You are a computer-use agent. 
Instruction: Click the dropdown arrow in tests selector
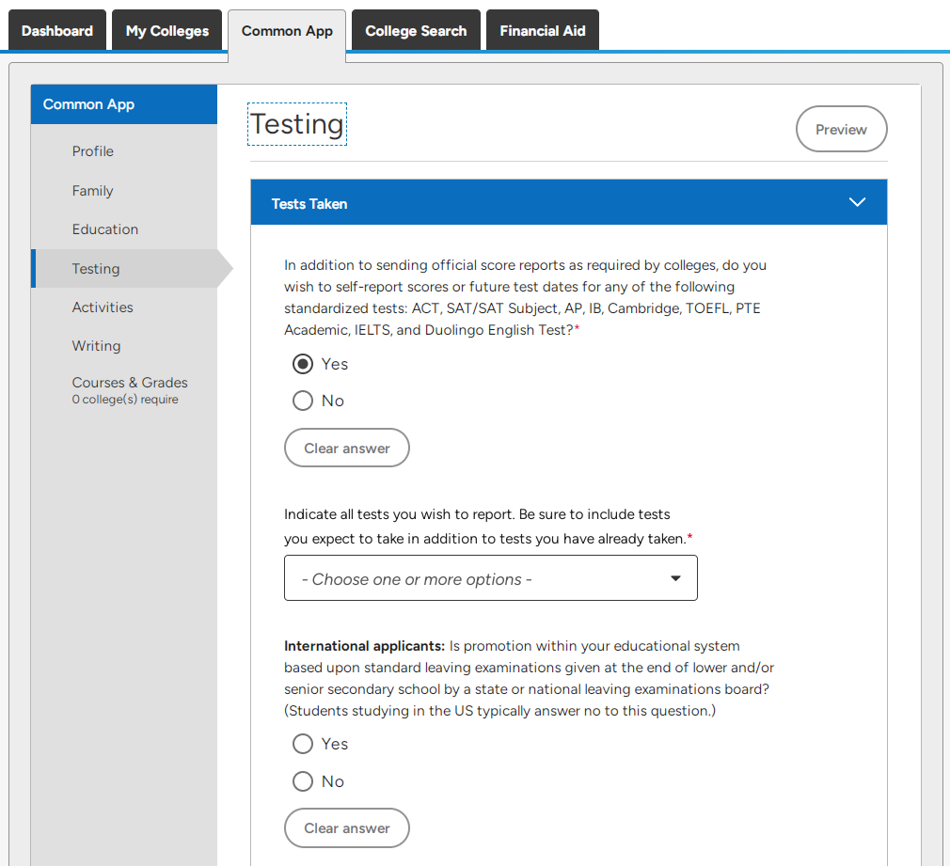click(675, 578)
